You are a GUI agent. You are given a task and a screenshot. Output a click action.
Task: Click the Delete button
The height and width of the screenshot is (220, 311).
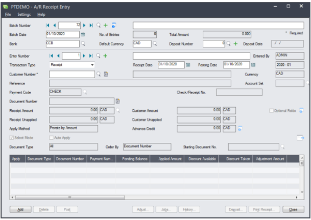click(x=44, y=209)
